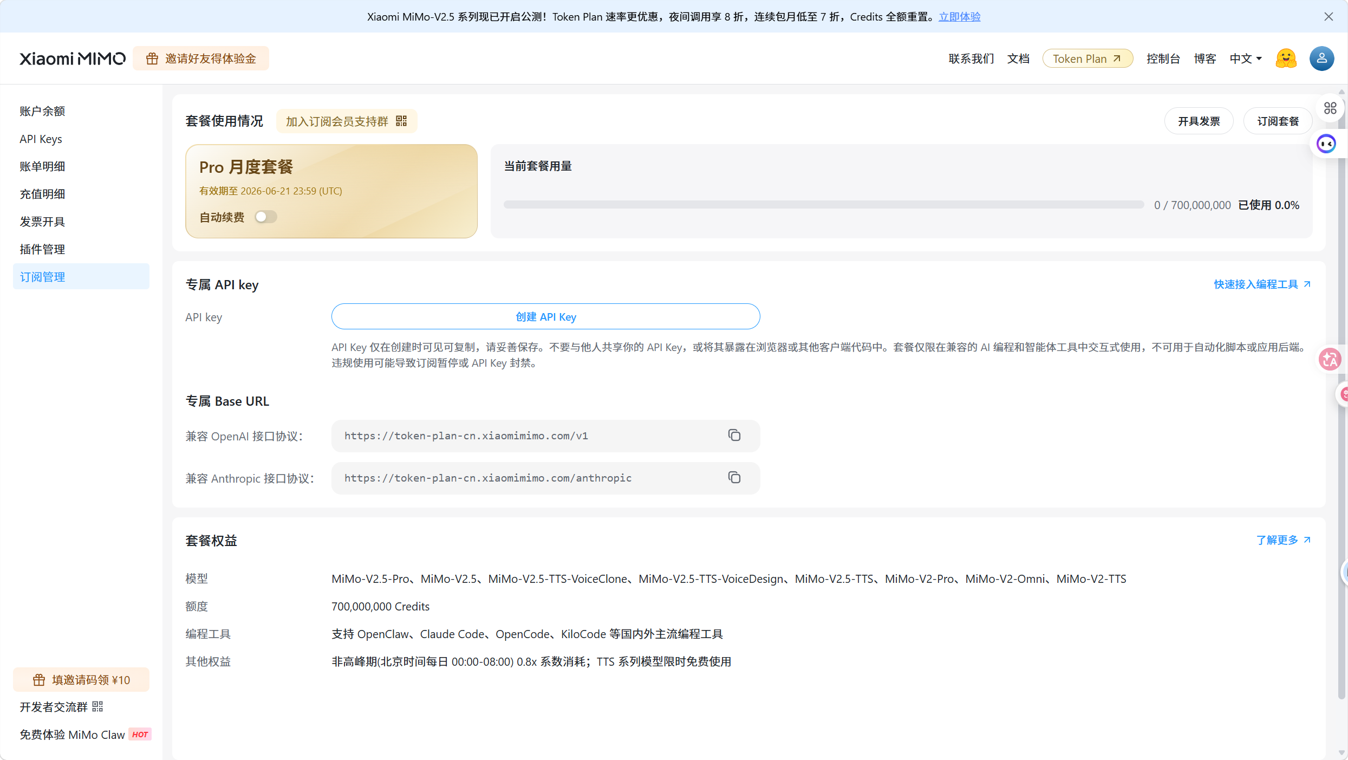
Task: Click the 订阅套餐 button
Action: point(1278,121)
